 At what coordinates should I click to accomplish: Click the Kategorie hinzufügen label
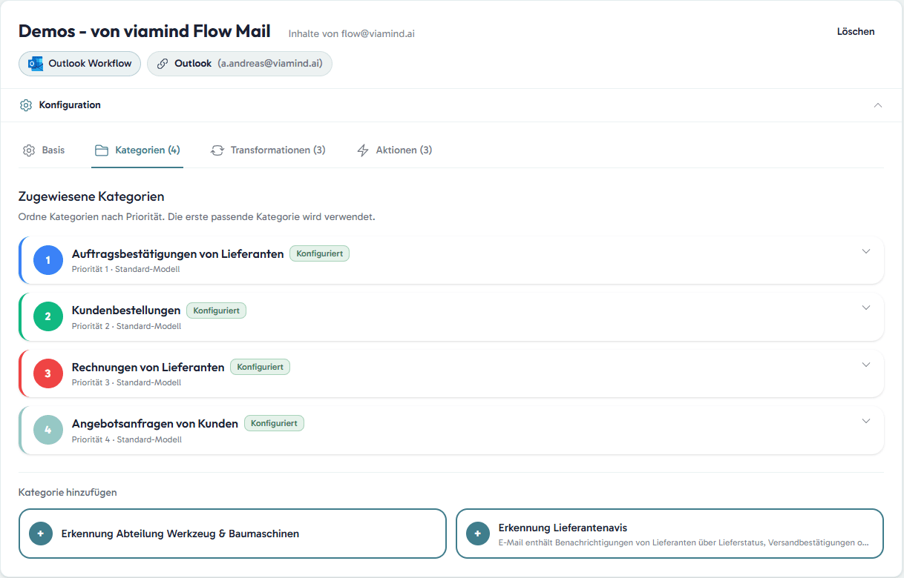(x=68, y=492)
